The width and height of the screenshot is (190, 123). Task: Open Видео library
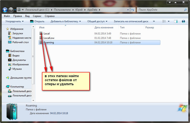16,56
